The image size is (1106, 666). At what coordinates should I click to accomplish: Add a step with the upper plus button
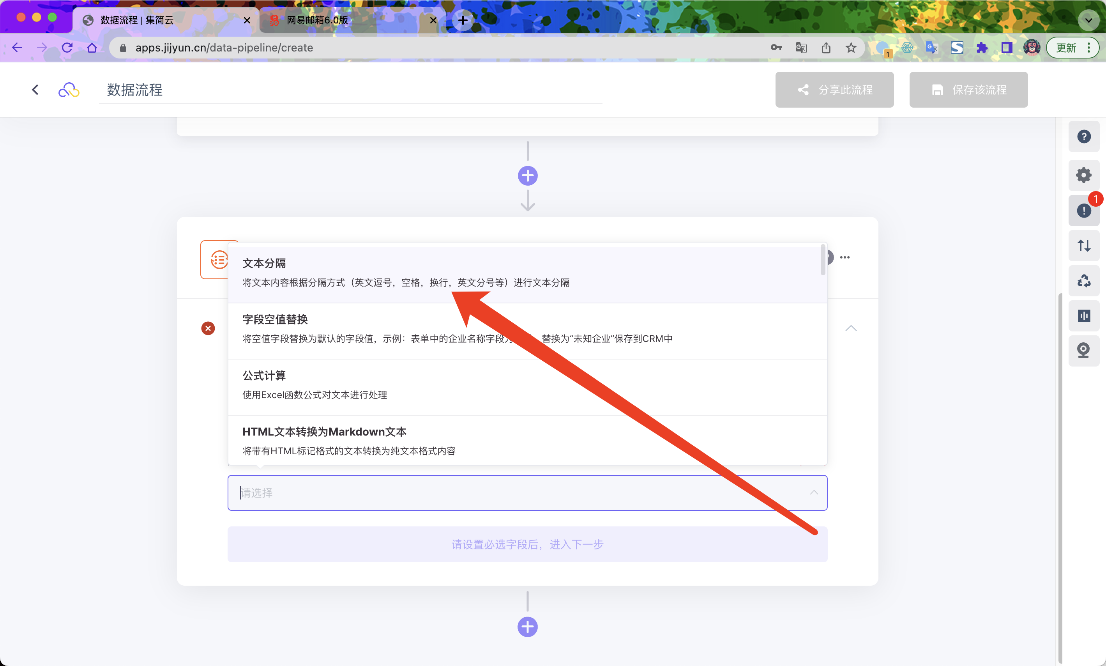tap(527, 175)
